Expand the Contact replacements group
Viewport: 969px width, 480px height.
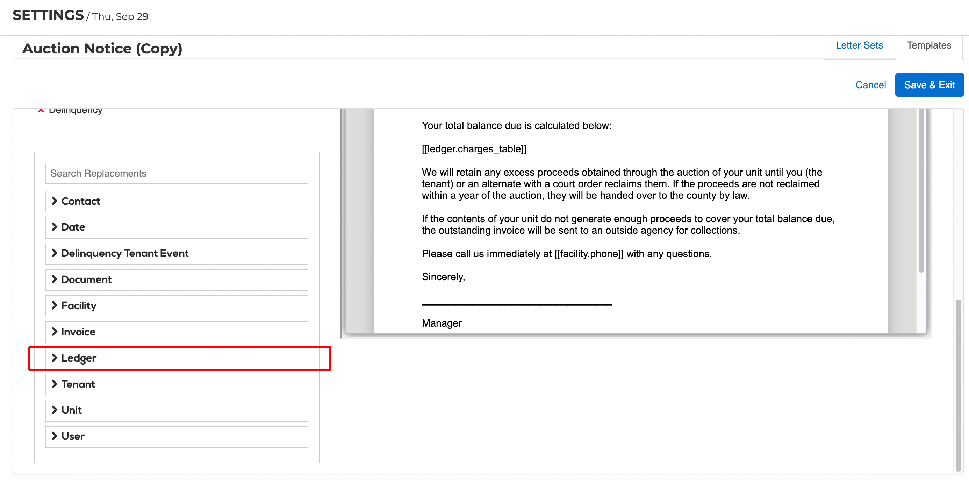(x=177, y=202)
